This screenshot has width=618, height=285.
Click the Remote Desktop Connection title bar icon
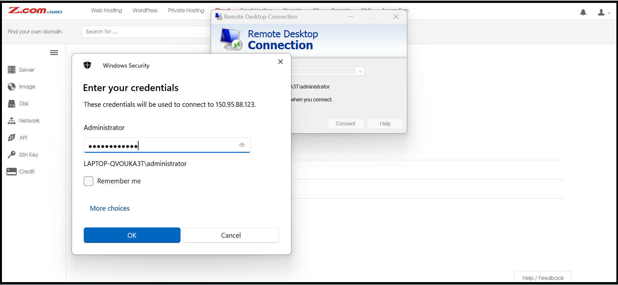[219, 16]
